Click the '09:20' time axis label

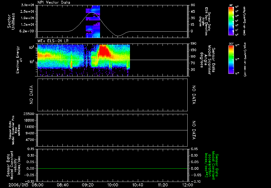88,185
